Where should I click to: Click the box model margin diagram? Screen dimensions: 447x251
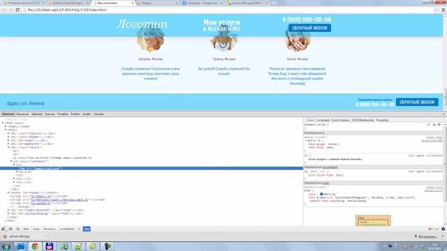[373, 221]
